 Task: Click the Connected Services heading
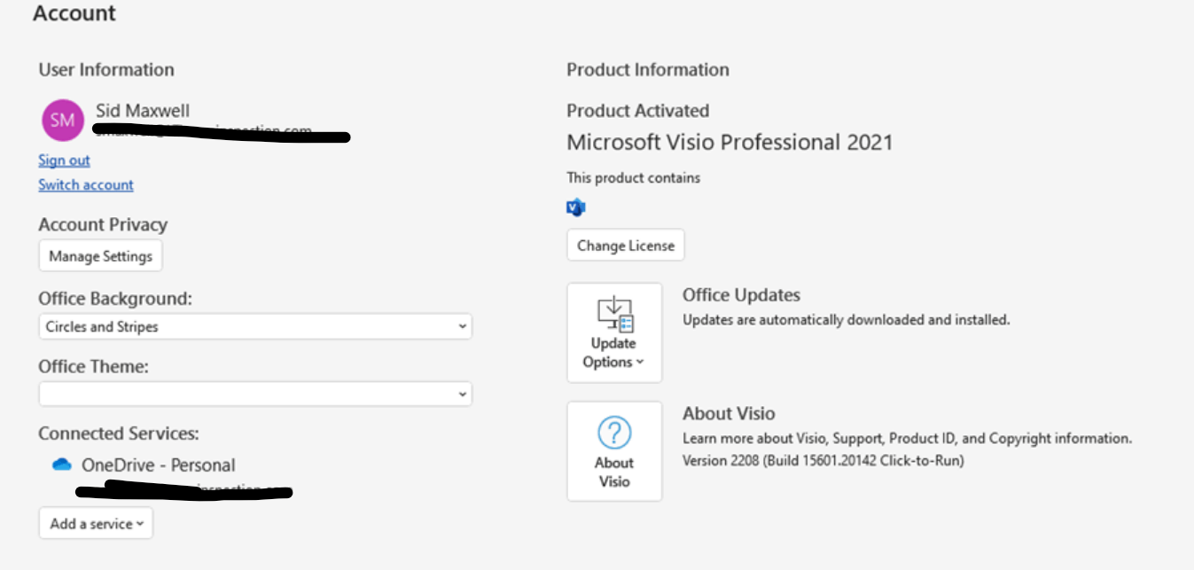click(x=119, y=433)
